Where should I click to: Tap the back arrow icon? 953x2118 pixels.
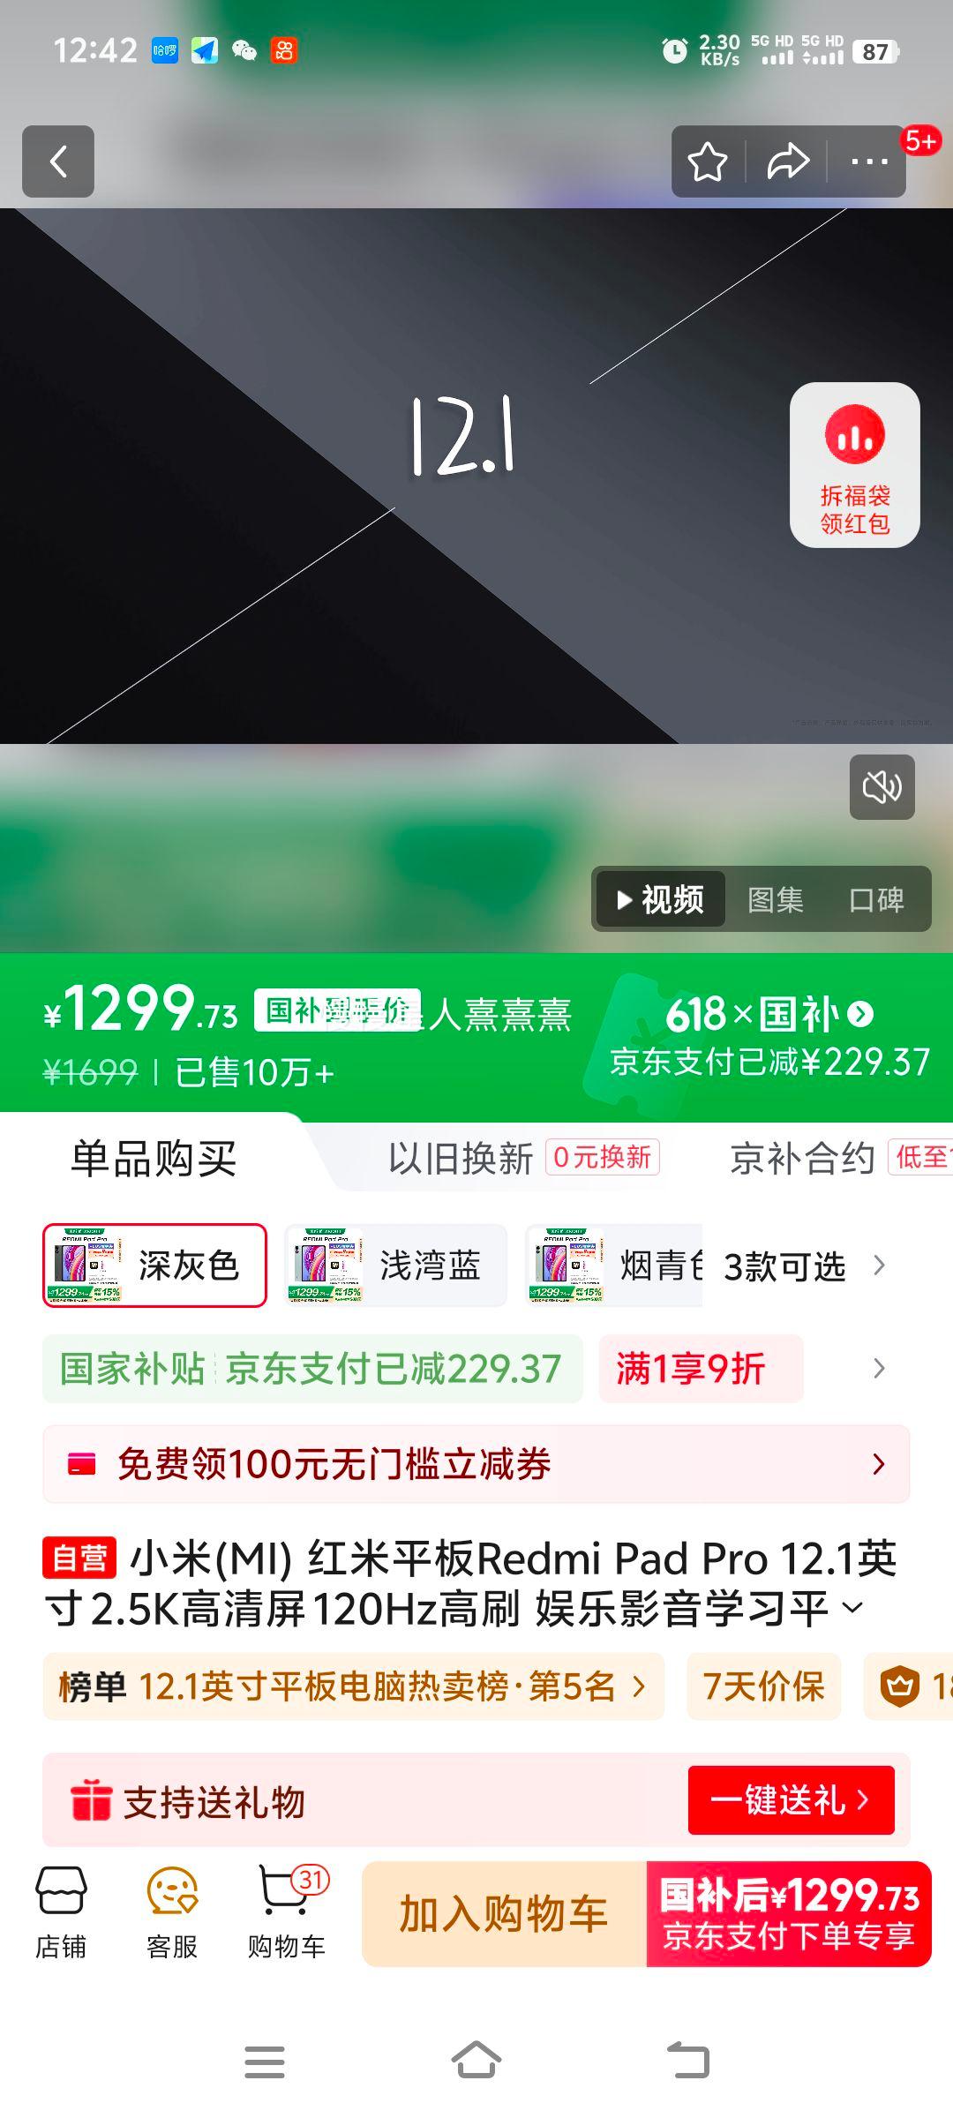click(x=58, y=161)
